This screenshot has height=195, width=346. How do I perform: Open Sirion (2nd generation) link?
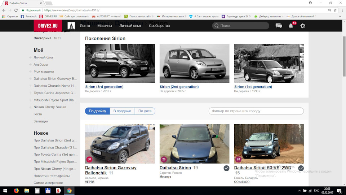179,87
